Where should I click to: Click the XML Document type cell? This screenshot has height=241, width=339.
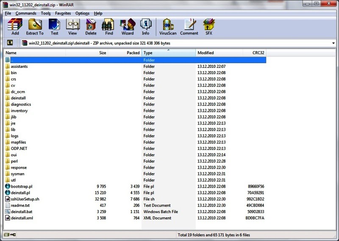pyautogui.click(x=157, y=218)
